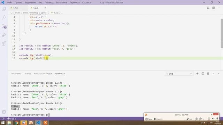Open the Manage gear in activity bar
Image resolution: width=223 pixels, height=125 pixels.
(x=4, y=112)
